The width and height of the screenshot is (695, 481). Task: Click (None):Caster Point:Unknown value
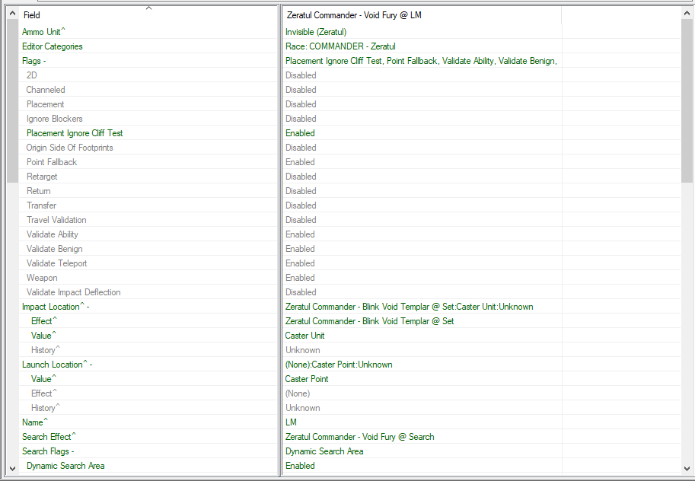(x=339, y=365)
